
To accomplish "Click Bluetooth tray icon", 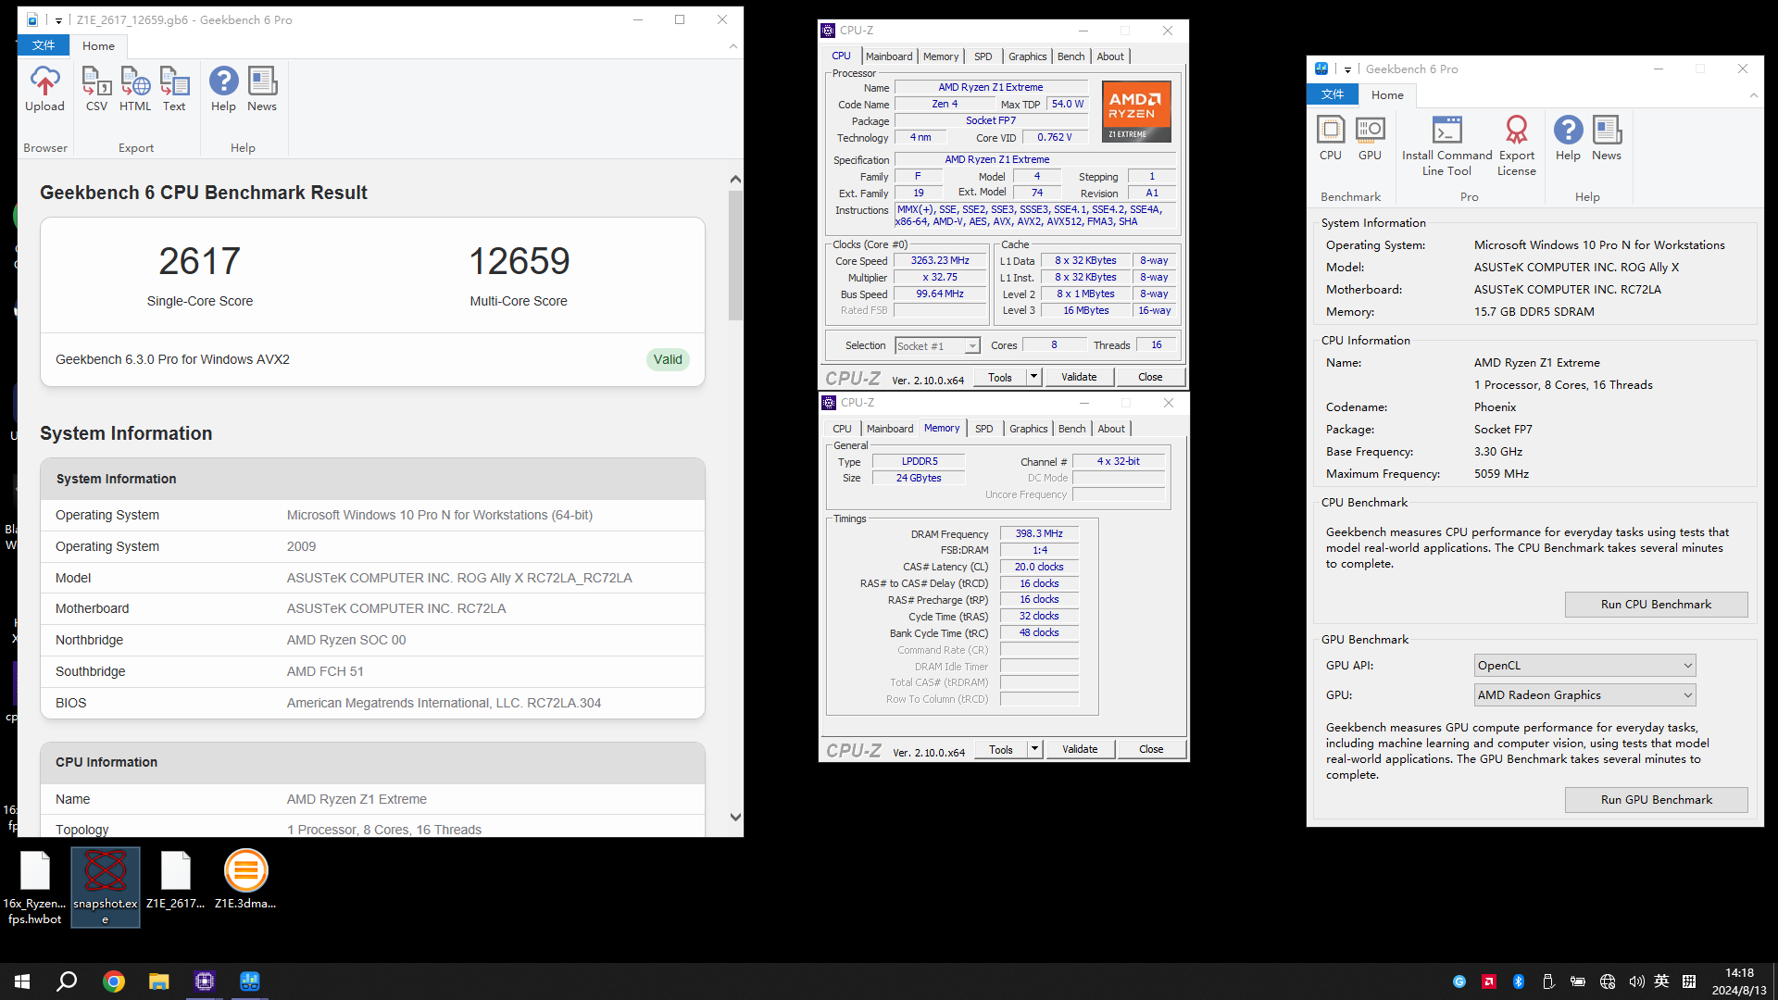I will pos(1519,981).
